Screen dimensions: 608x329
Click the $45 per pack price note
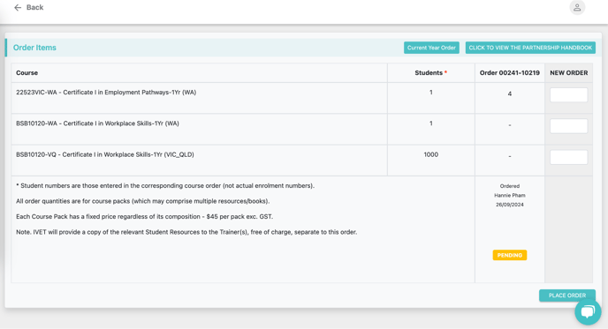tap(144, 216)
